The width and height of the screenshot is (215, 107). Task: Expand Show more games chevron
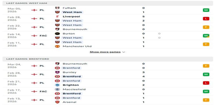tap(124, 52)
